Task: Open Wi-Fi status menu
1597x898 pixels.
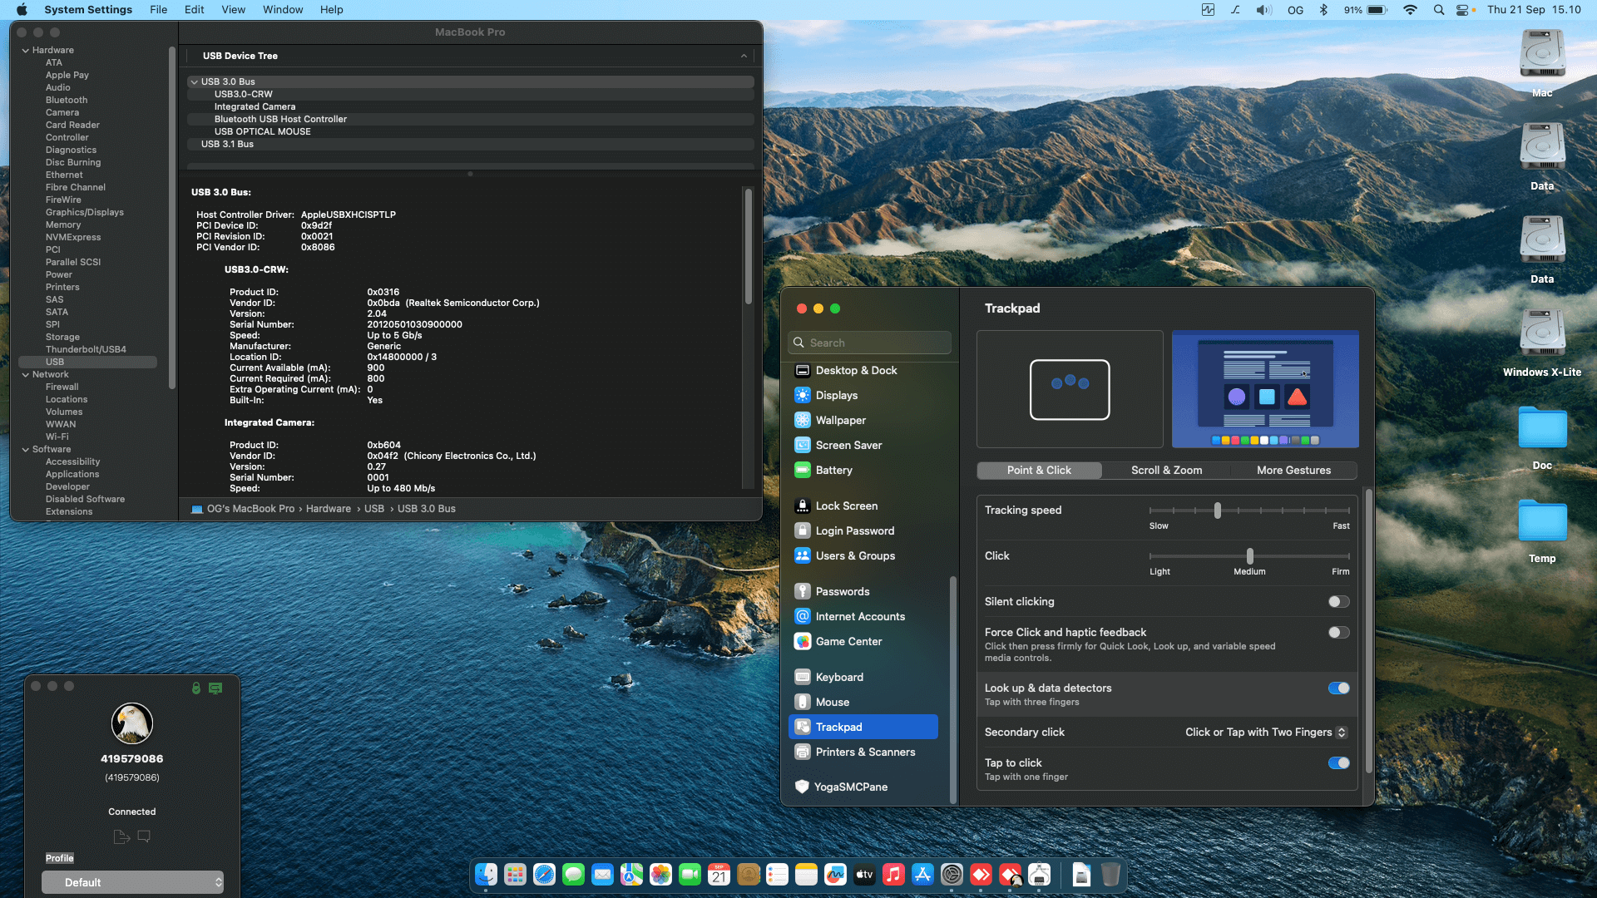Action: coord(1410,10)
